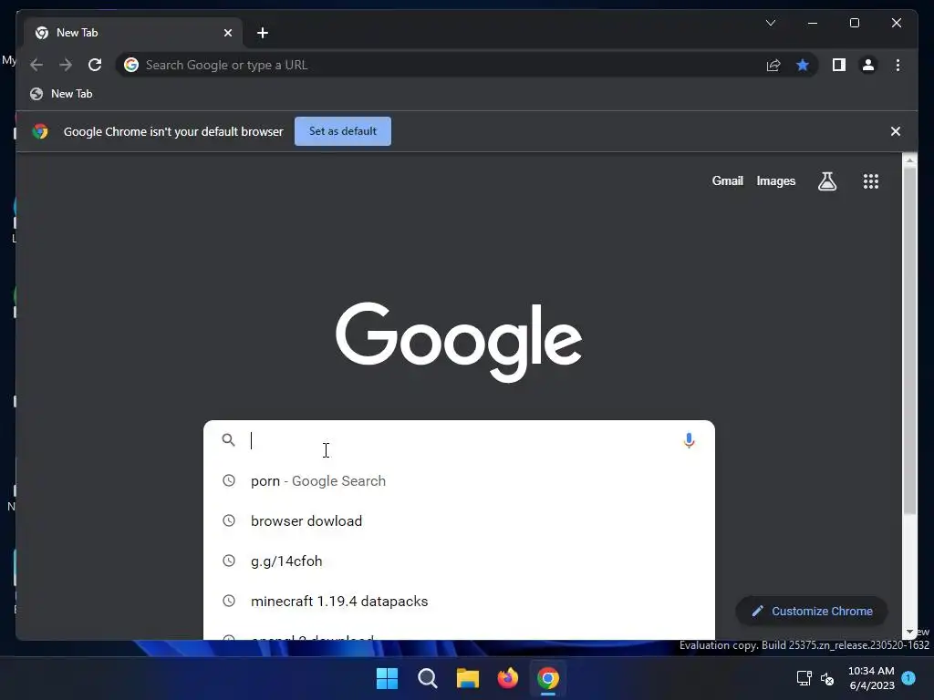The image size is (934, 700).
Task: Click clock icon beside 'browser dowload'
Action: click(229, 520)
